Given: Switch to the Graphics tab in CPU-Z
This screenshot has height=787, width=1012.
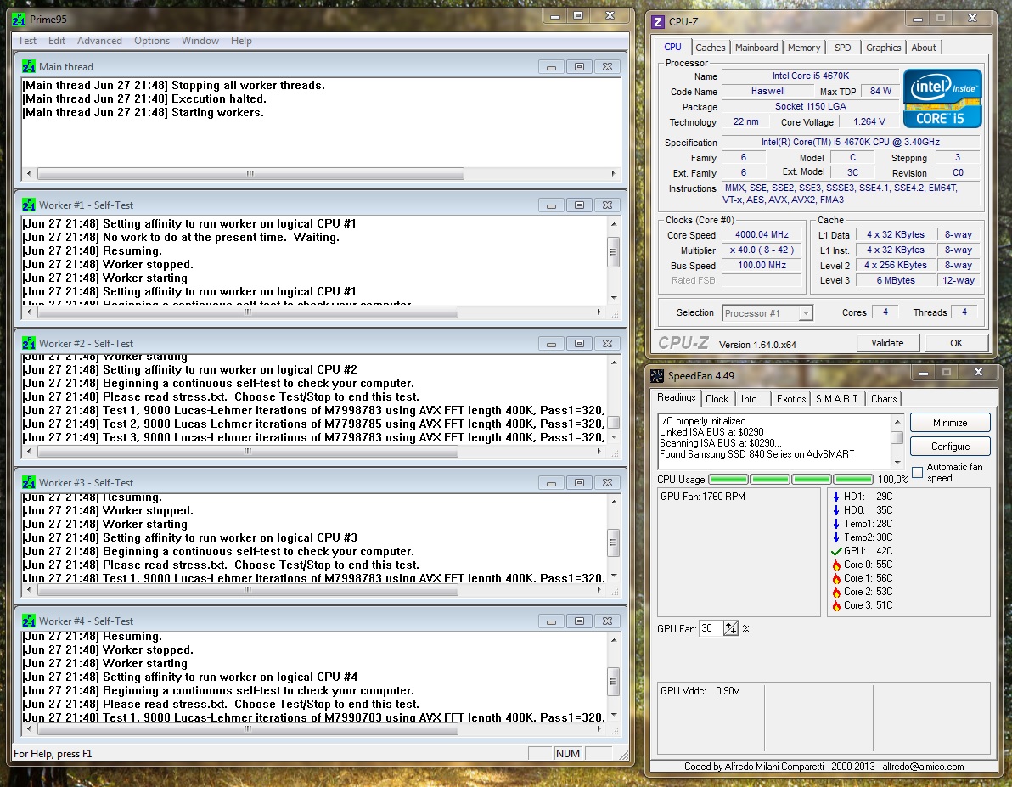Looking at the screenshot, I should pos(883,48).
